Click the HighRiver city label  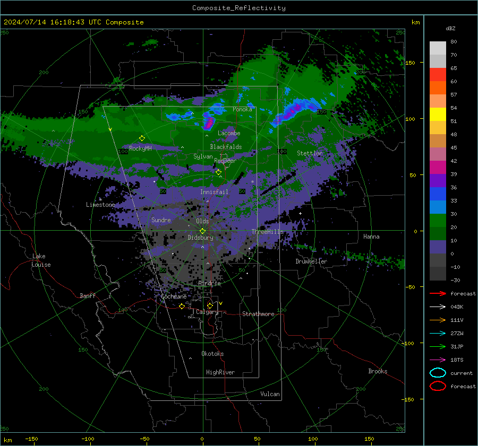220,372
